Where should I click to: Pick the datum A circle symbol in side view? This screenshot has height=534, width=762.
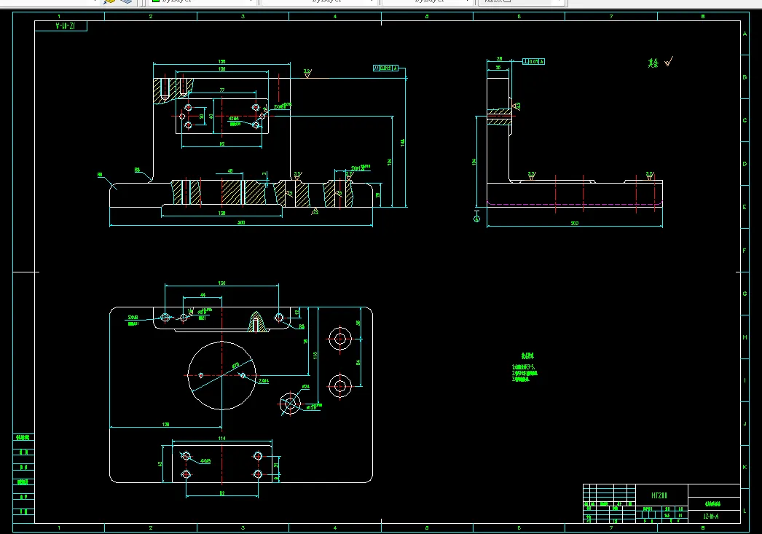tap(476, 219)
